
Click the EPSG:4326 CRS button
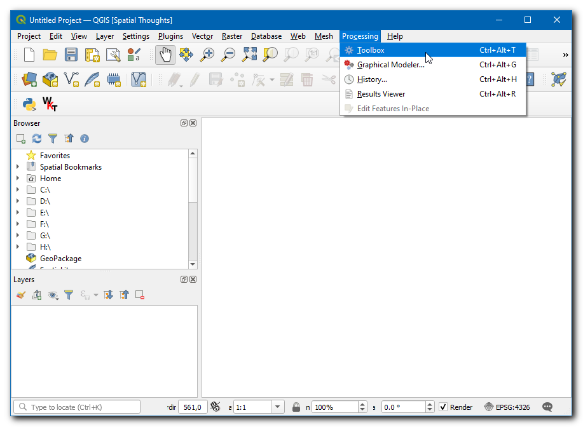pyautogui.click(x=508, y=407)
